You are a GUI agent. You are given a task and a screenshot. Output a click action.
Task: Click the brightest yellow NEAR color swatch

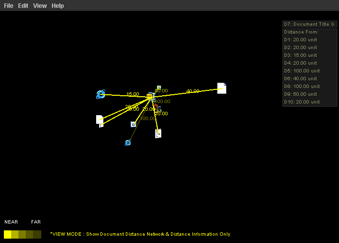[7, 234]
